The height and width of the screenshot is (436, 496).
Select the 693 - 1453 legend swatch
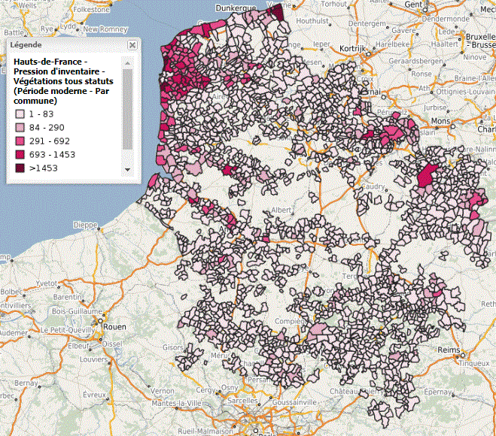(x=20, y=154)
